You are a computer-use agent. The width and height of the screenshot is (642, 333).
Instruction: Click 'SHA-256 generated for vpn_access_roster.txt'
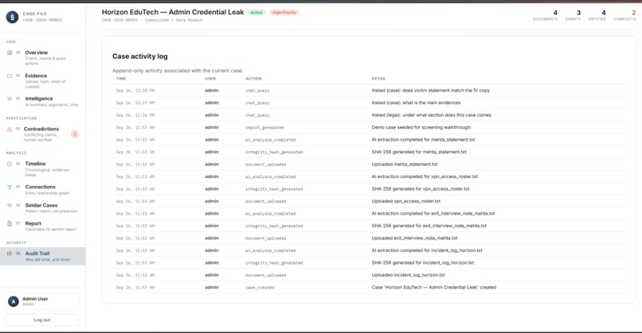[421, 189]
